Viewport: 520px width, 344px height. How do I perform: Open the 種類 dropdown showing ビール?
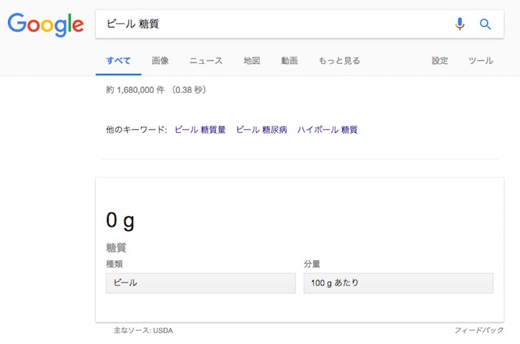(201, 283)
